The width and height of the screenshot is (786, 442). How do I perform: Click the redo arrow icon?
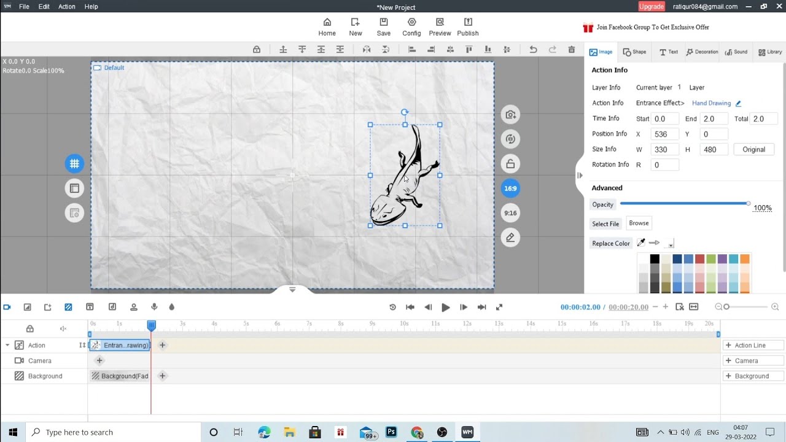coord(552,50)
